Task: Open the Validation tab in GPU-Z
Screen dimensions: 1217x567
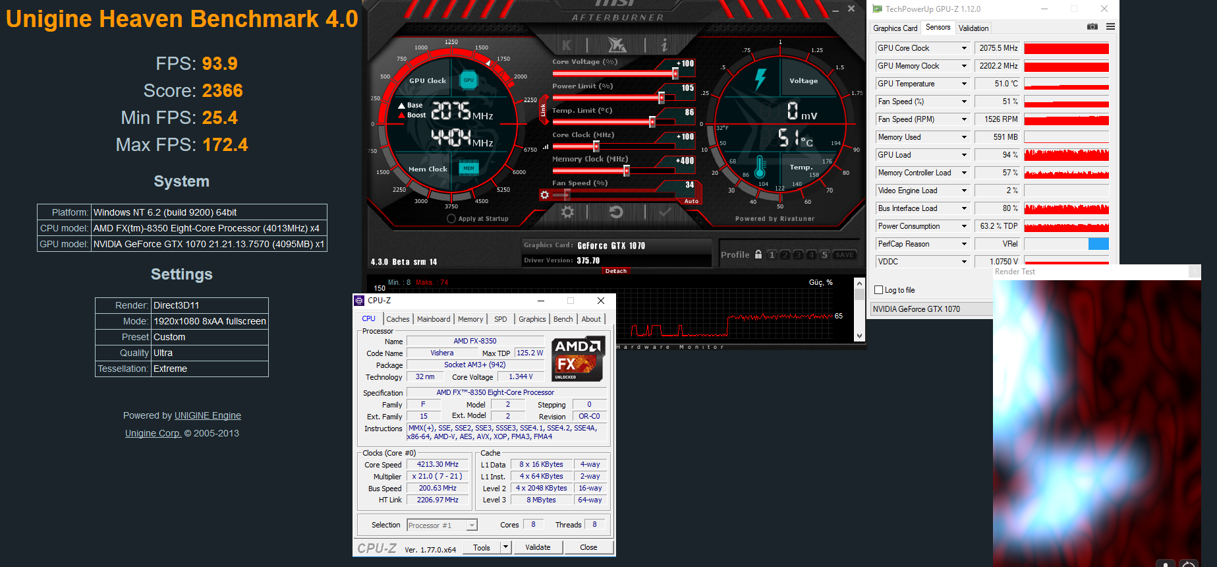Action: tap(973, 28)
